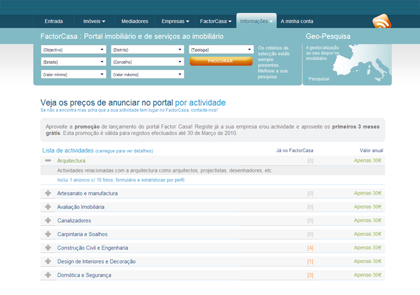Open the Imóveis menu

point(94,21)
